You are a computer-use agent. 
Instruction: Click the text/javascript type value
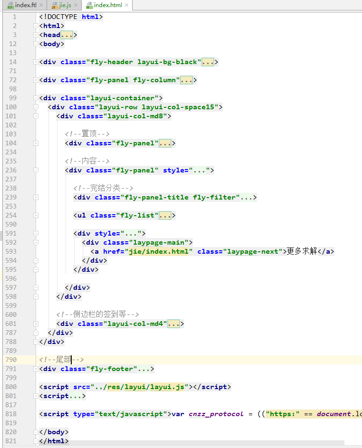(x=131, y=414)
